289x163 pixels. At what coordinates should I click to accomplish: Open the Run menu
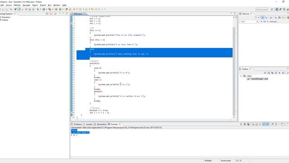50,5
